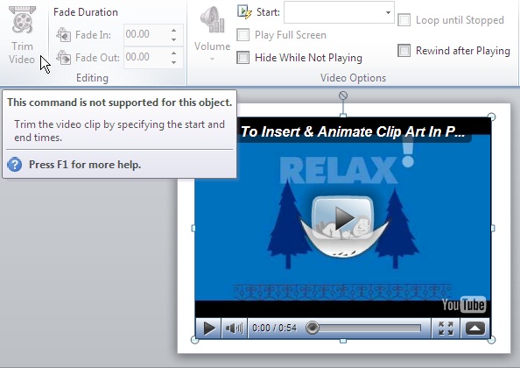The image size is (520, 368).
Task: Click the video seek bar handle
Action: pyautogui.click(x=312, y=328)
